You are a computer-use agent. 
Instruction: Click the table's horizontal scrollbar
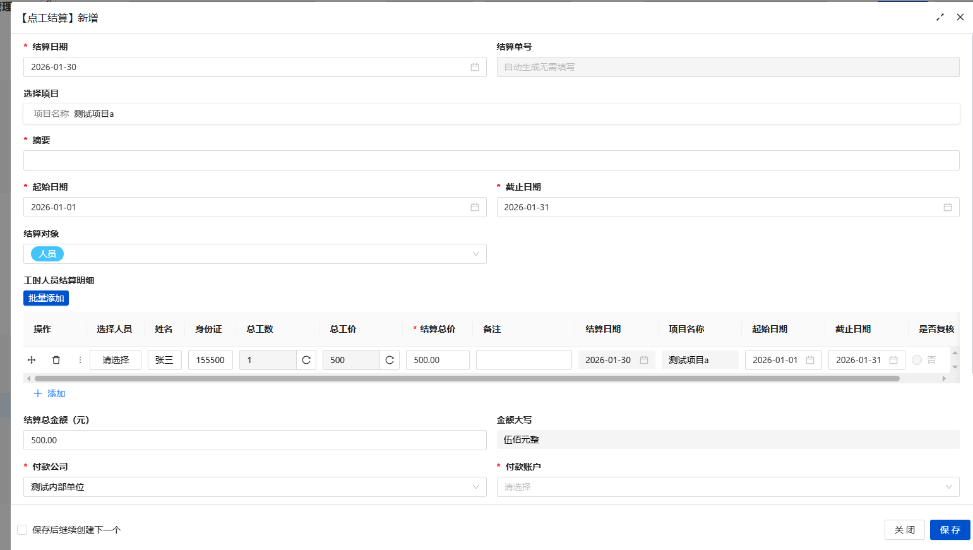tap(467, 379)
